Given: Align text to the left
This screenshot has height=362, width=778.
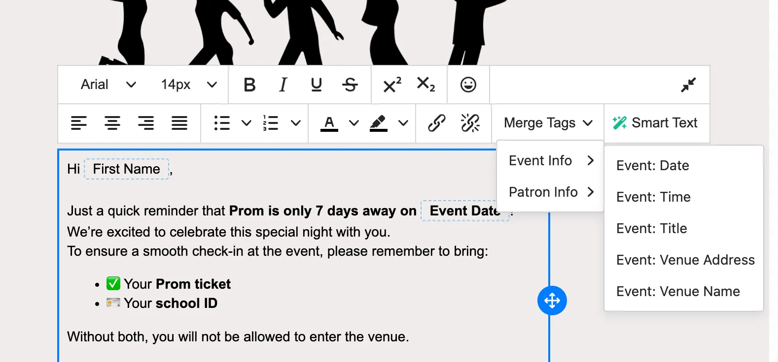Looking at the screenshot, I should pyautogui.click(x=79, y=123).
